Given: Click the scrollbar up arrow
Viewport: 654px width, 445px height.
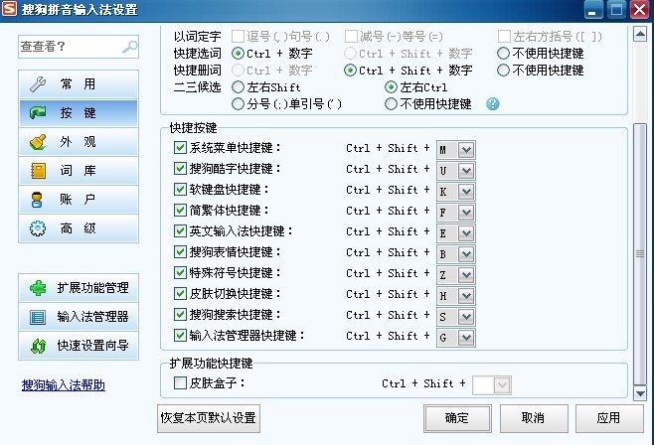Looking at the screenshot, I should tap(640, 34).
